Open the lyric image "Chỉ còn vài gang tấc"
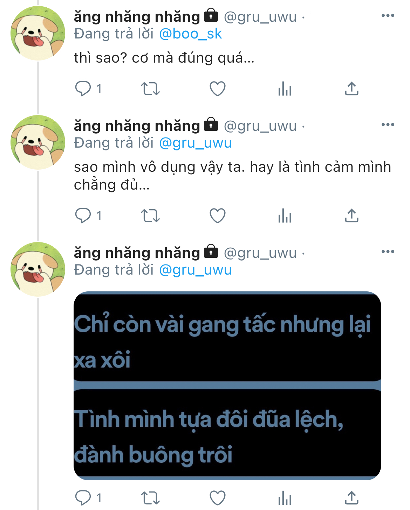The height and width of the screenshot is (510, 410). click(x=227, y=385)
